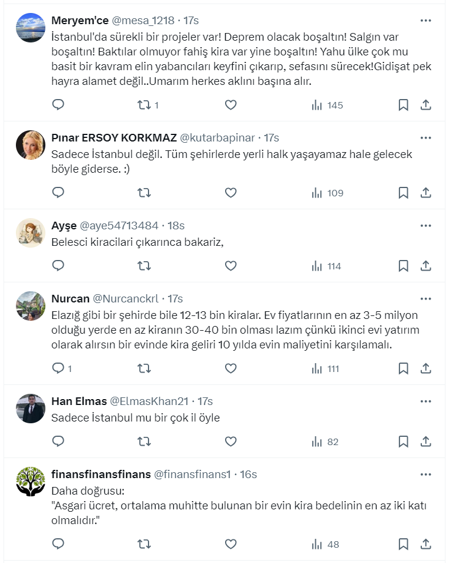Like Pınar ERSOY KORKMAZ's tweet
Image resolution: width=449 pixels, height=563 pixels.
[231, 193]
